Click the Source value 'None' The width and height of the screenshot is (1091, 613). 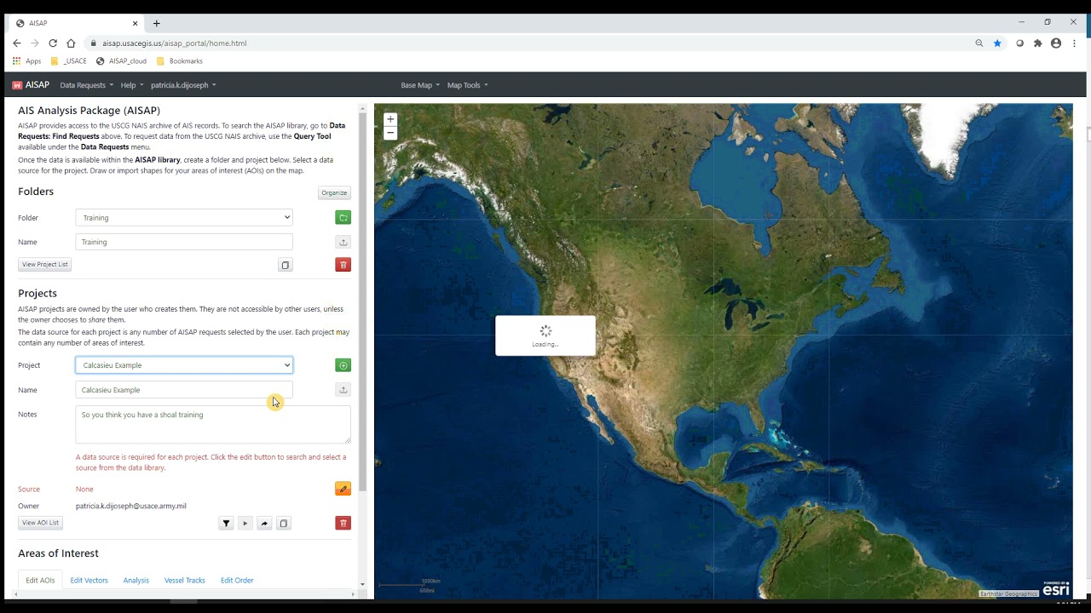pos(84,490)
